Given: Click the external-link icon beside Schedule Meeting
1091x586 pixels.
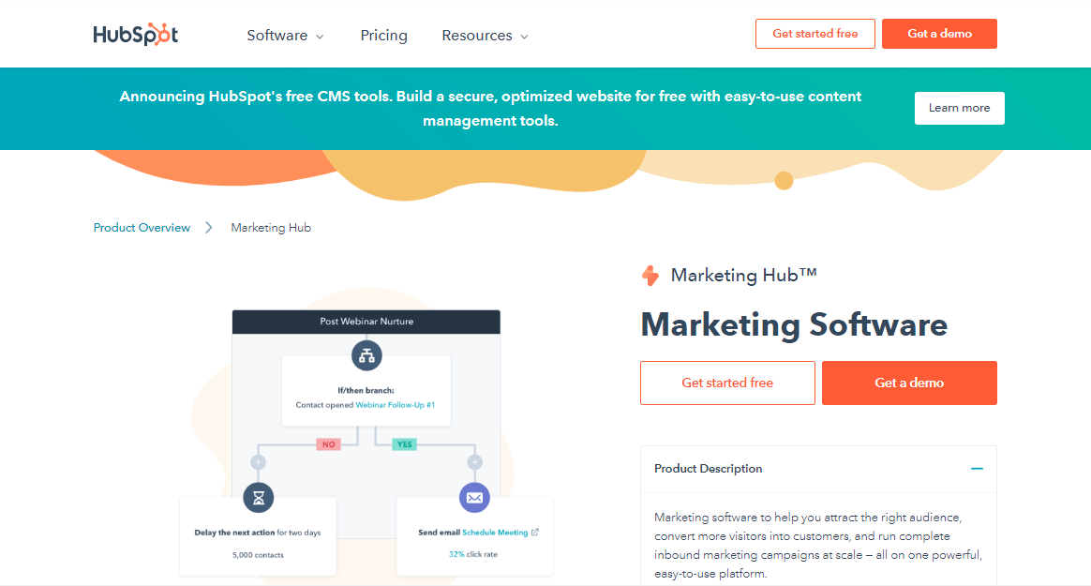Looking at the screenshot, I should tap(534, 531).
